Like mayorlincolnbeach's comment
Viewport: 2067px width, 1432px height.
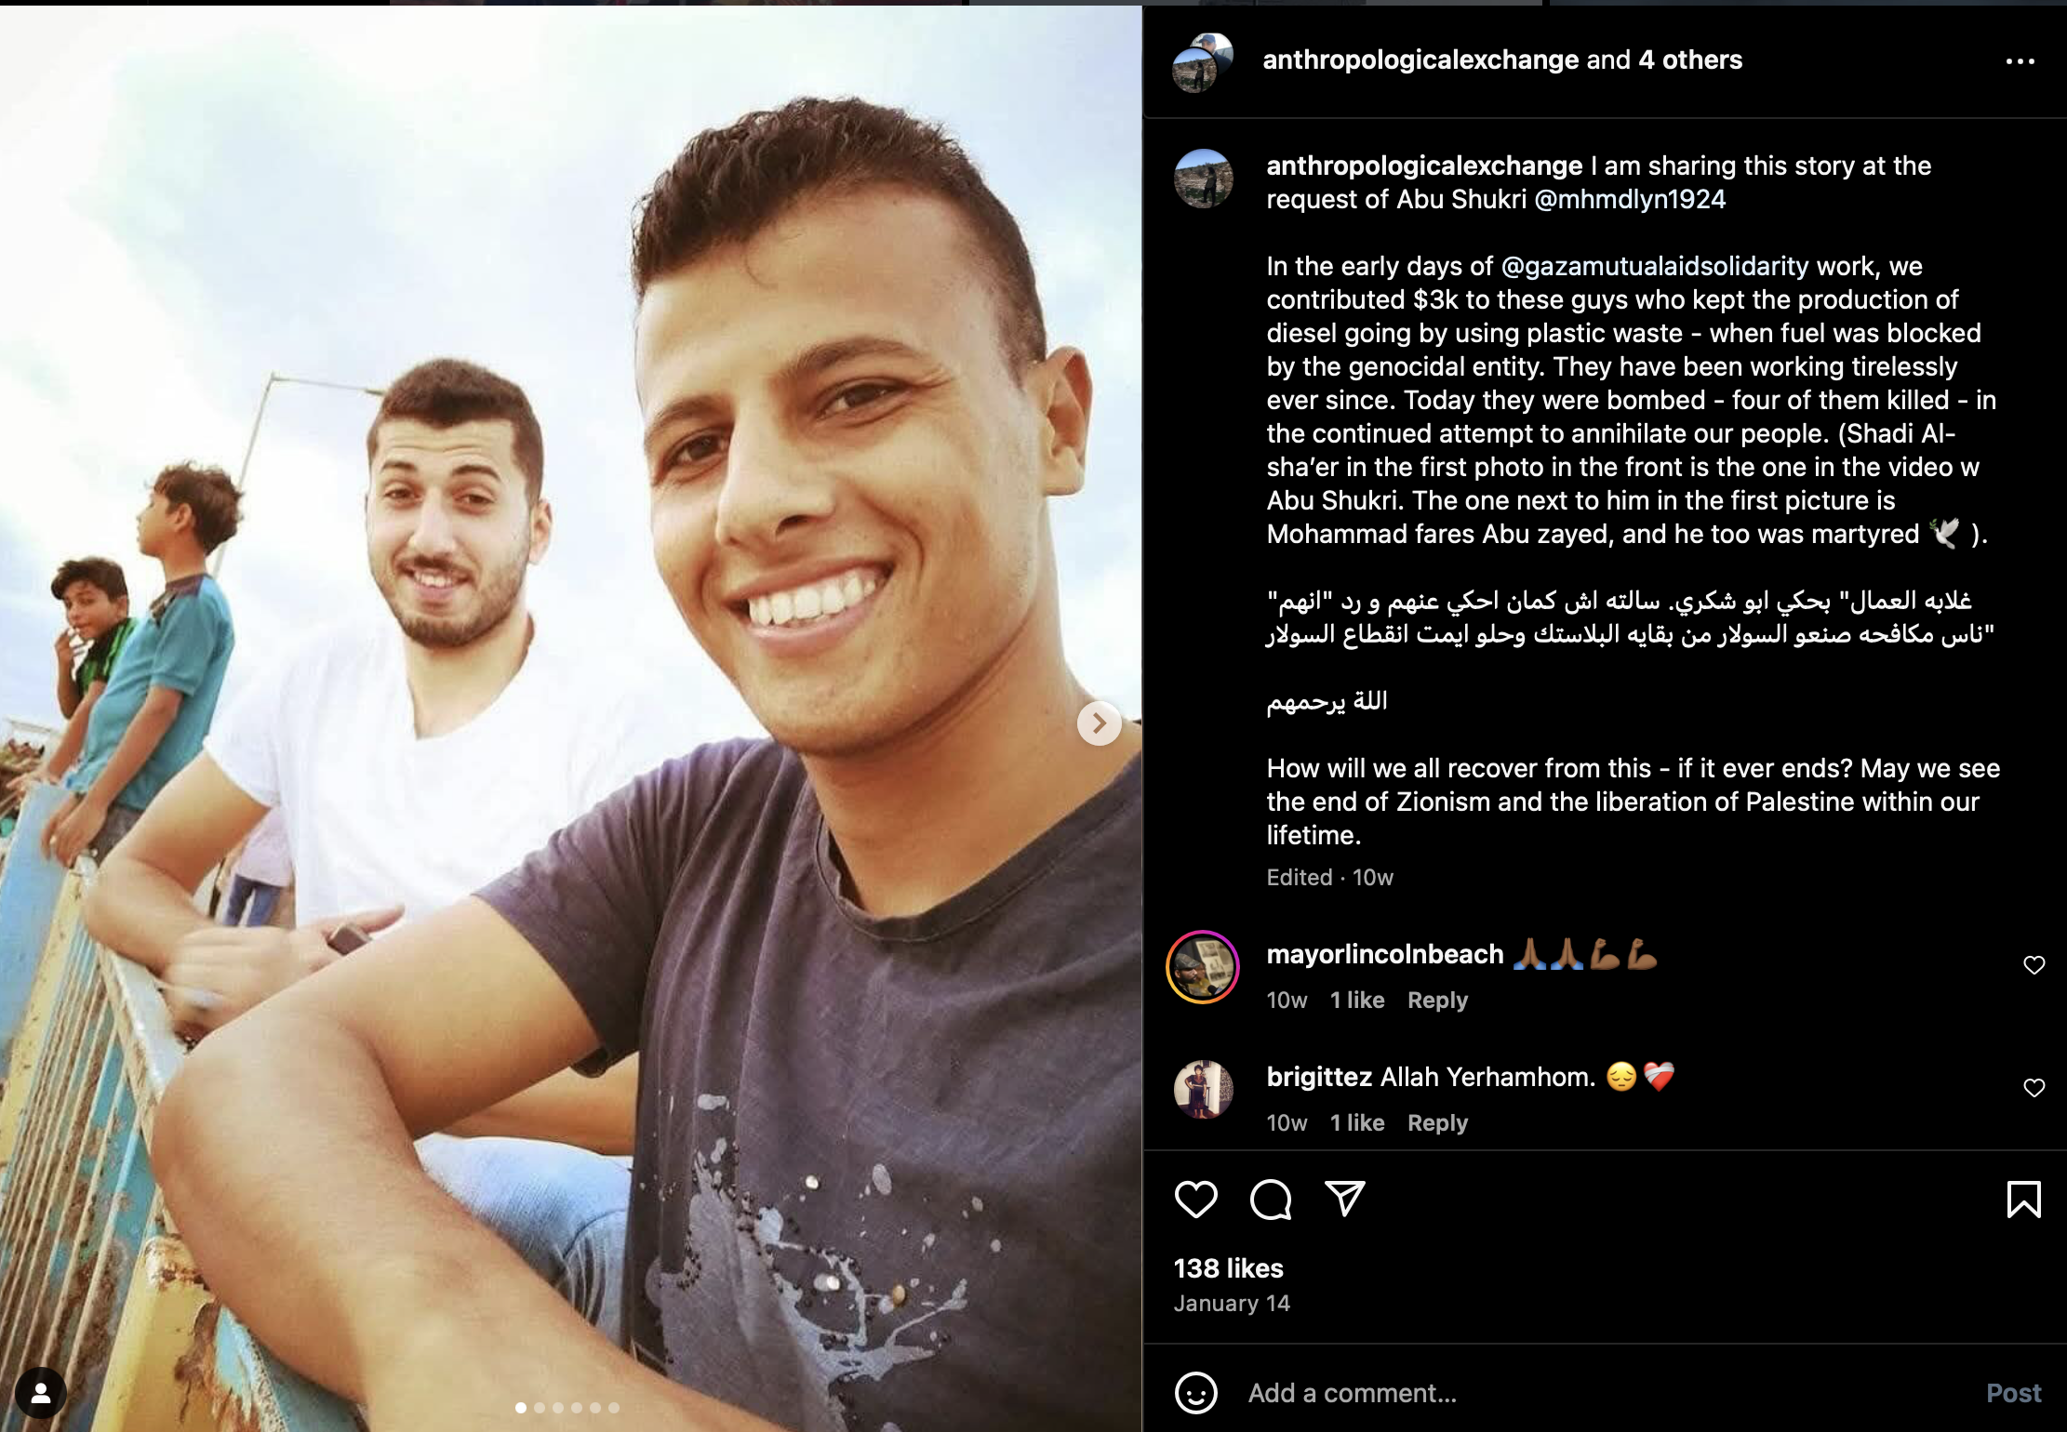[2034, 965]
